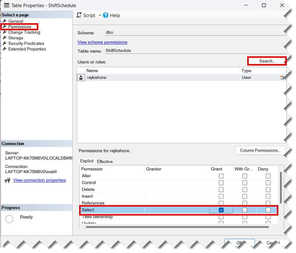This screenshot has height=253, width=296.
Task: Click the Column Permissions... button
Action: click(x=260, y=151)
